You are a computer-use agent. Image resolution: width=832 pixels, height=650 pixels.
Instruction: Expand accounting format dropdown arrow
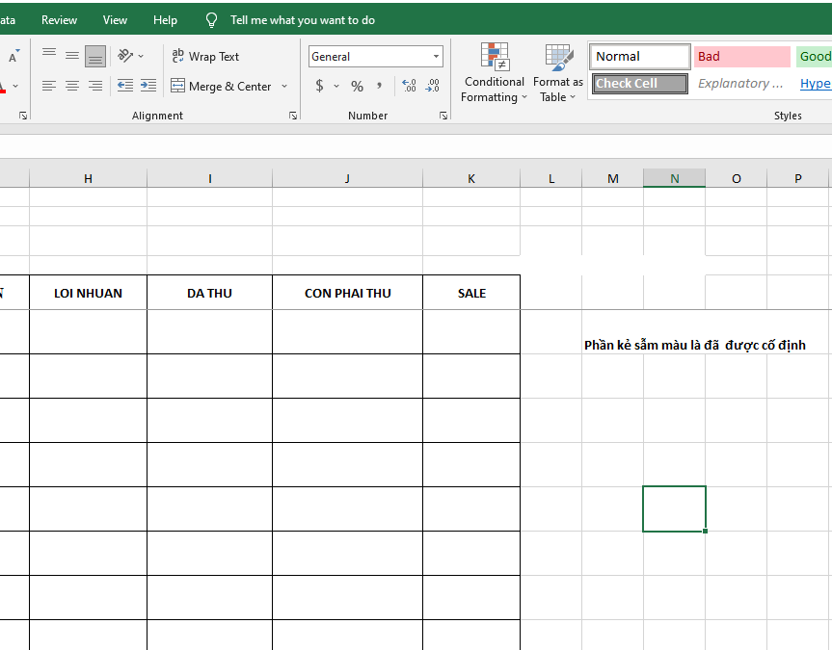pyautogui.click(x=336, y=86)
